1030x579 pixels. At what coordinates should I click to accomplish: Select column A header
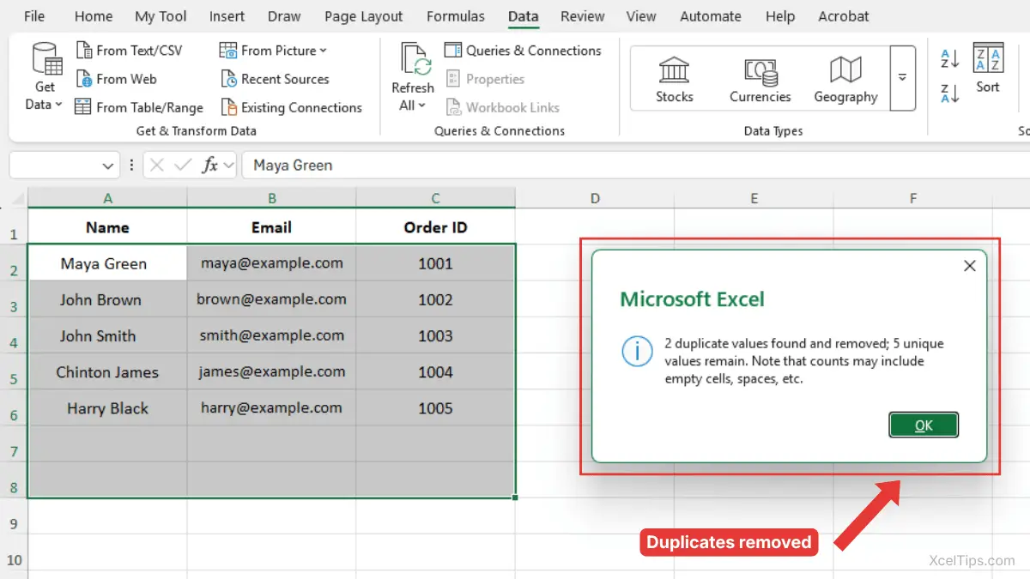click(107, 198)
